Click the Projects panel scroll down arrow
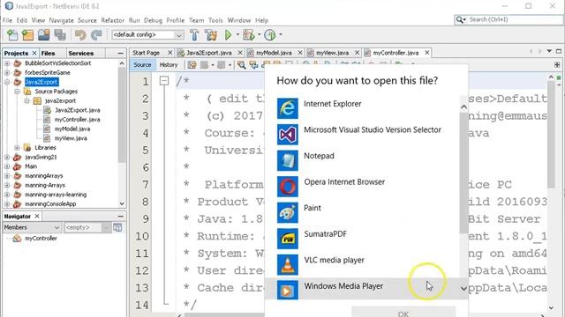 (122, 203)
